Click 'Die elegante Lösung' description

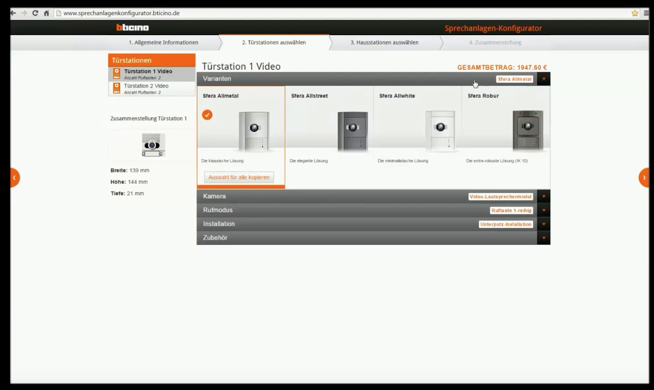[x=309, y=161]
